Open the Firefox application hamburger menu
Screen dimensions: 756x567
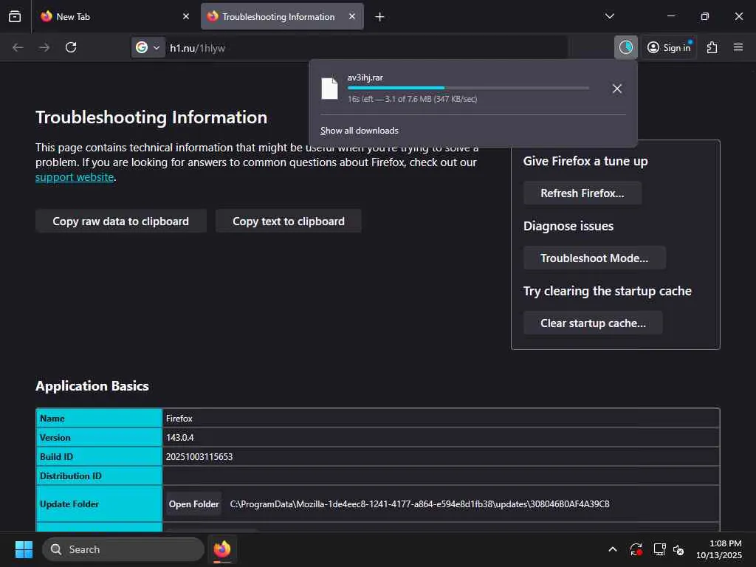(738, 47)
